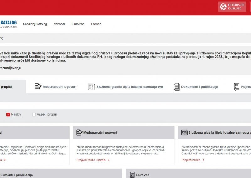Go to EuroVoc in navigation bar

click(78, 24)
